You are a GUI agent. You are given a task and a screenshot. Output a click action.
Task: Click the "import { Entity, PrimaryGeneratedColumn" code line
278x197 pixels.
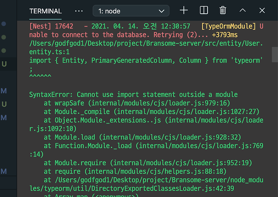pyautogui.click(x=146, y=60)
